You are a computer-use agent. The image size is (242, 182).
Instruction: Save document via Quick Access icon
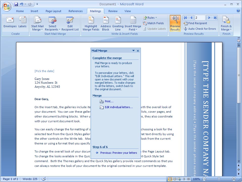coord(16,4)
